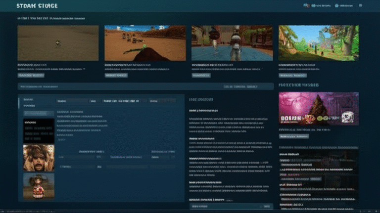Select the top tab in the left panel sidebar
380x213 pixels.
29,100
